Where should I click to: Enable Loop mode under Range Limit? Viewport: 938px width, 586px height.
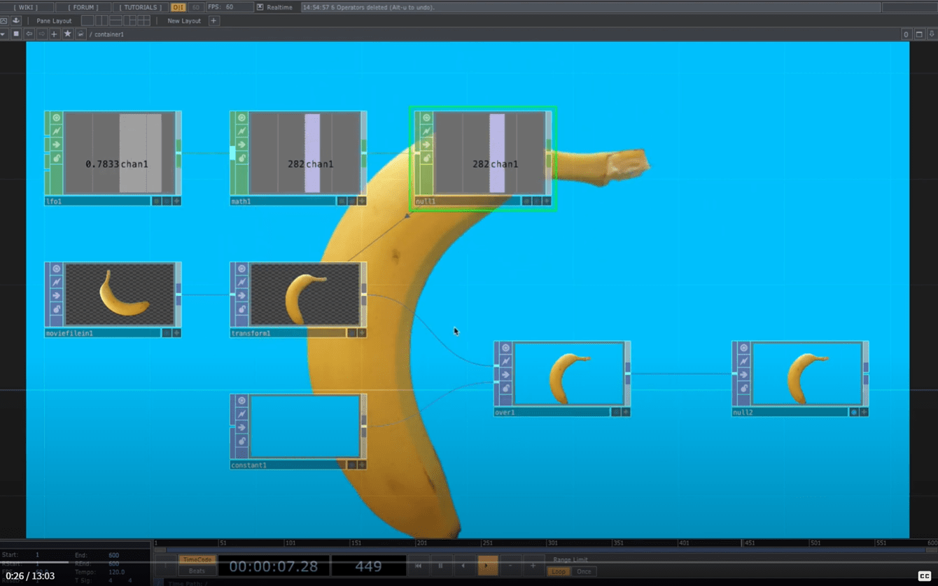[x=557, y=571]
